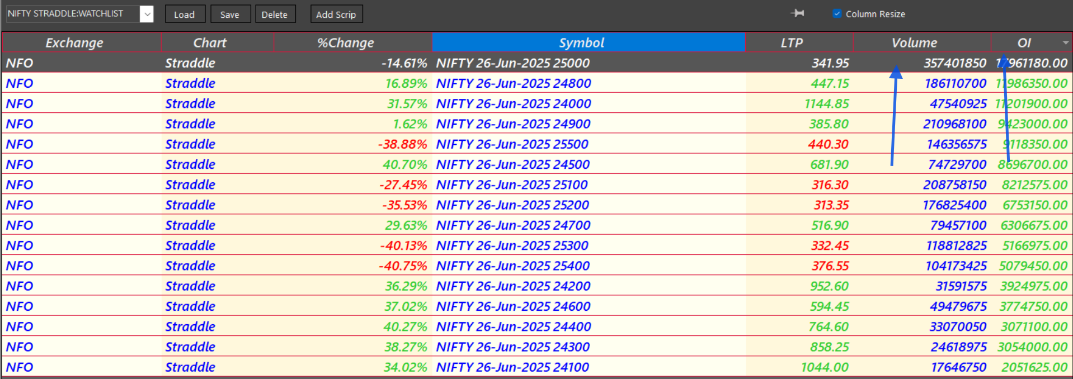Select the NIFTY 26-Jun-2025 25500 symbol
Viewport: 1073px width, 379px height.
[512, 144]
